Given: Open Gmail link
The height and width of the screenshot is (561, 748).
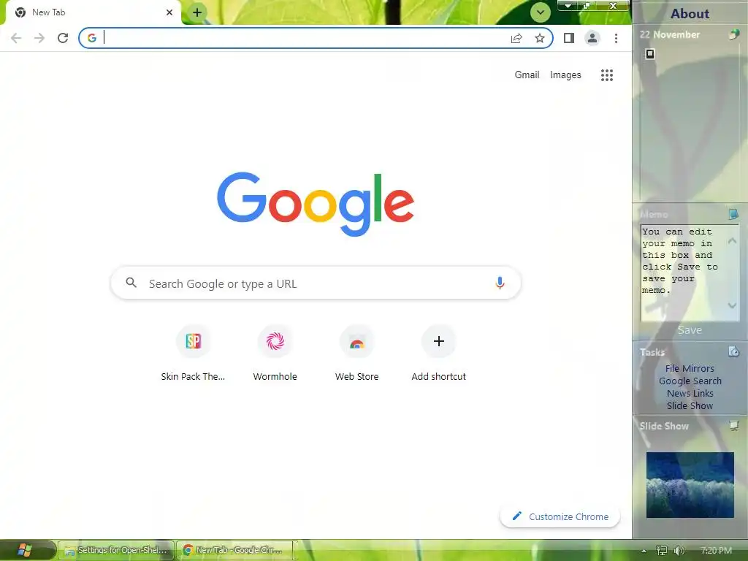Looking at the screenshot, I should pyautogui.click(x=527, y=75).
